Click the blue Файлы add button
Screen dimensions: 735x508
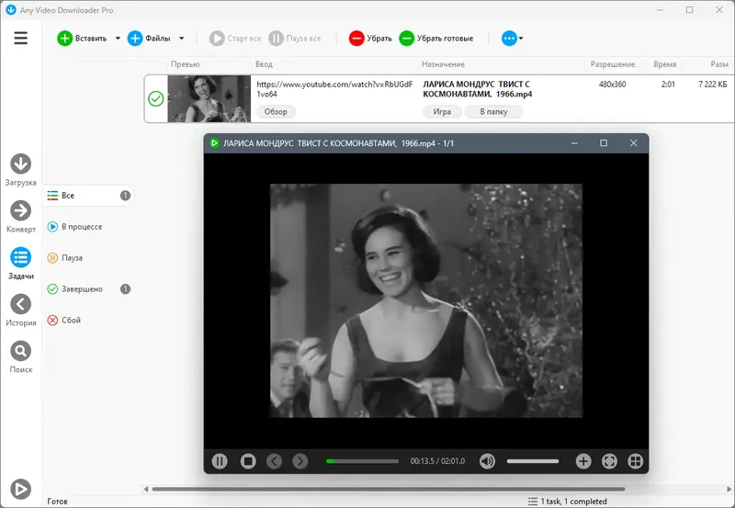coord(149,39)
